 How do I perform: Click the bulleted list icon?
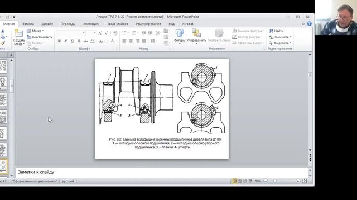tap(124, 33)
